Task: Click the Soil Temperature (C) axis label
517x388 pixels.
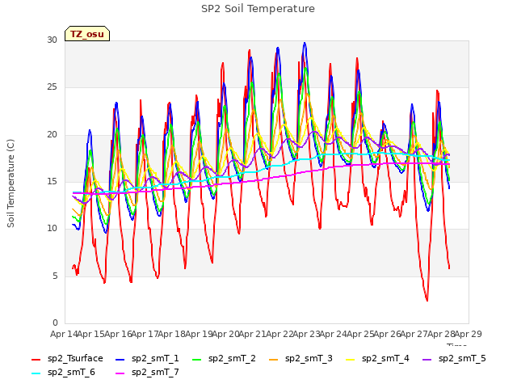Action: pos(11,183)
